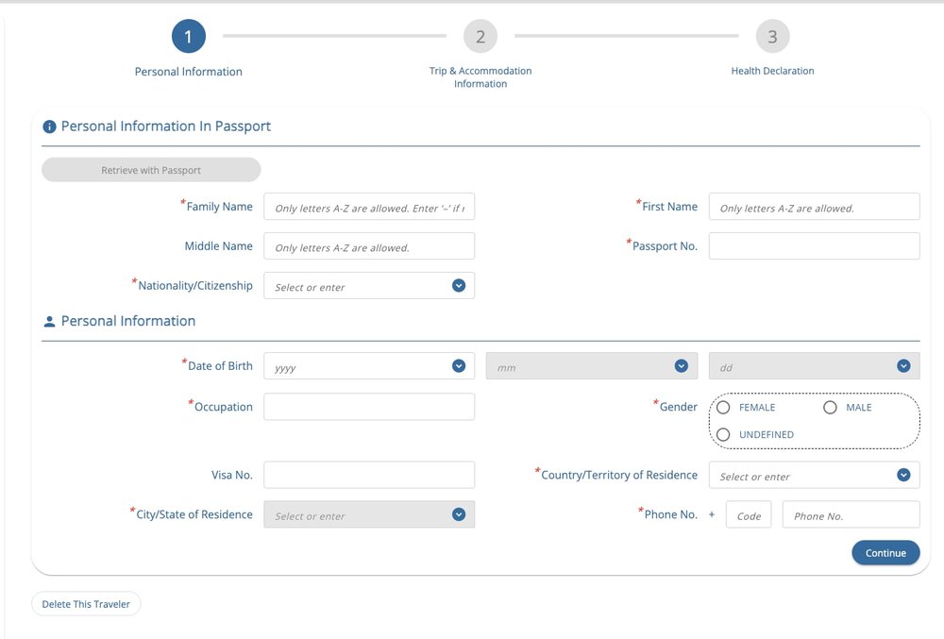Click the info icon beside Personal Information In Passport

point(50,126)
